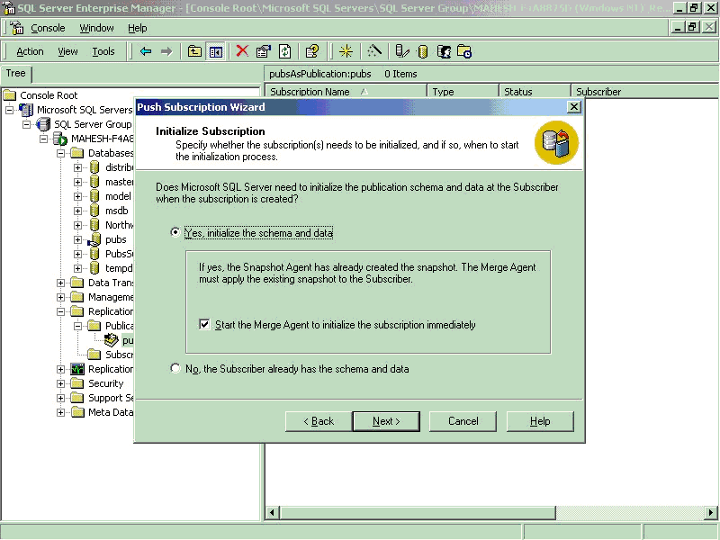
Task: Open the Tools menu
Action: click(103, 51)
